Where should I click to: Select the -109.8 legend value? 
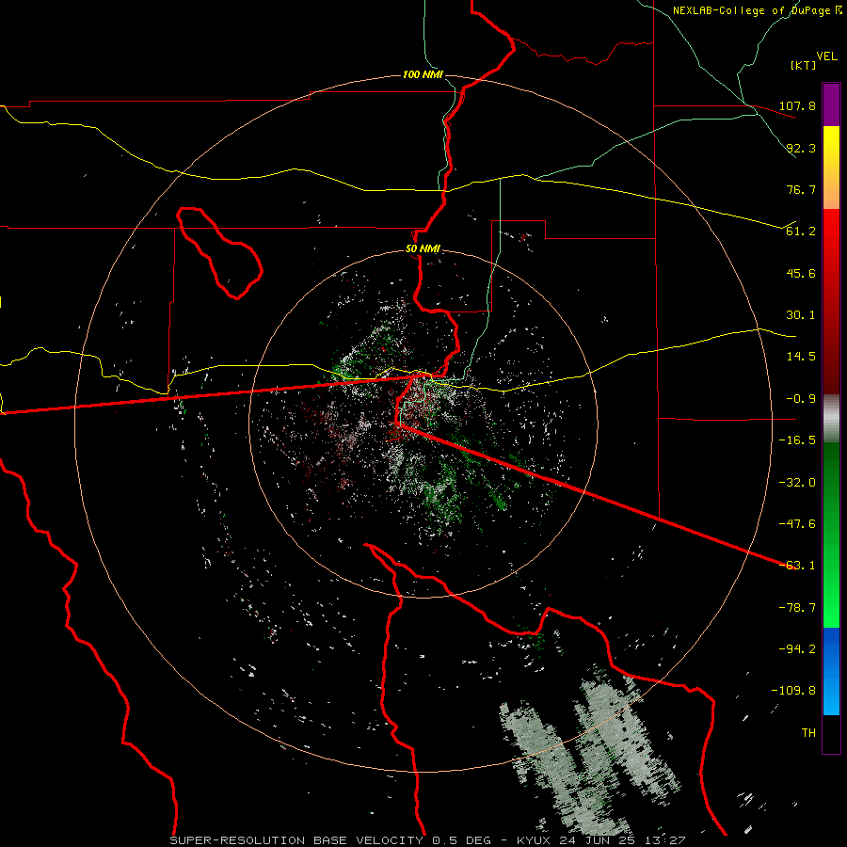pos(793,691)
